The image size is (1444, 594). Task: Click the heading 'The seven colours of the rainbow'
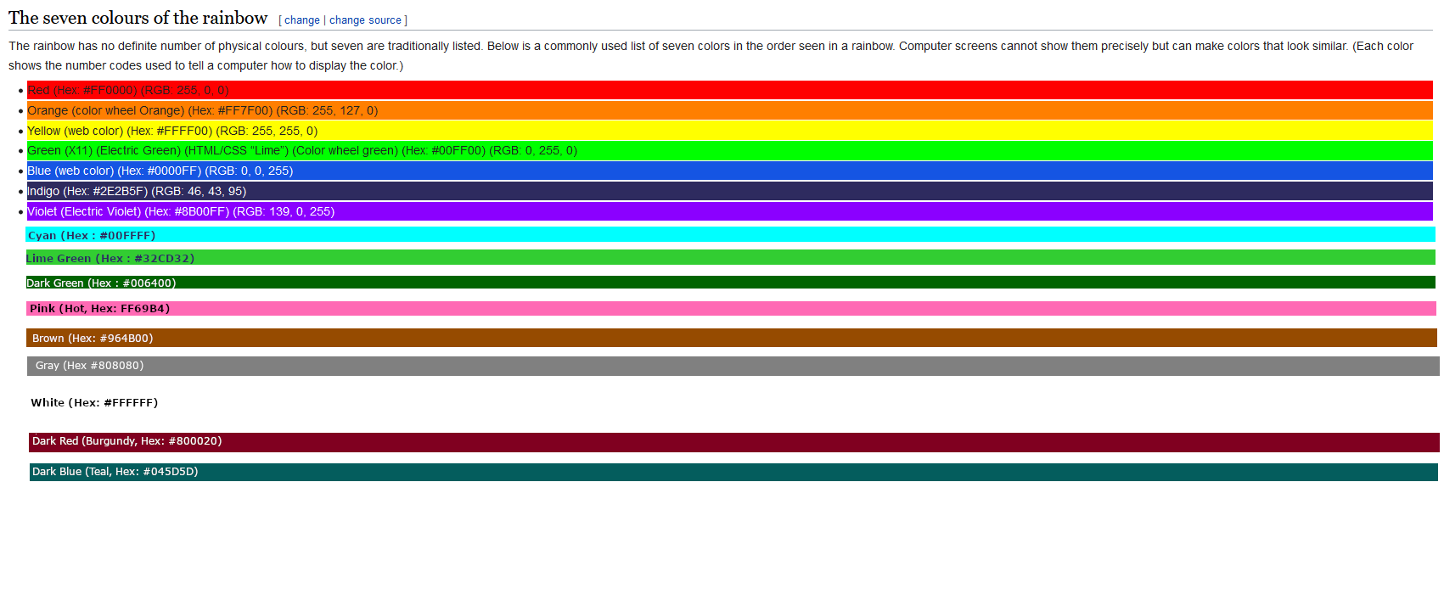click(138, 18)
